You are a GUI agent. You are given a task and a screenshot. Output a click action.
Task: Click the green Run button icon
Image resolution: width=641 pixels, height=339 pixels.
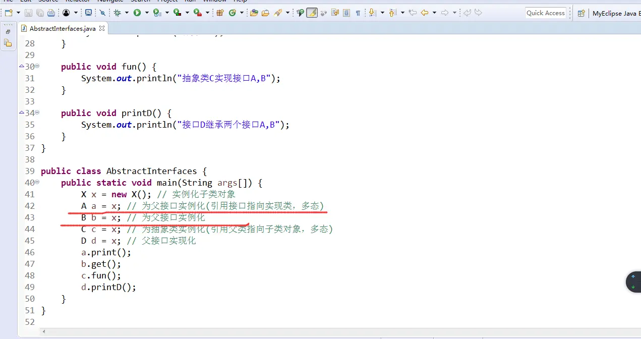tap(137, 13)
